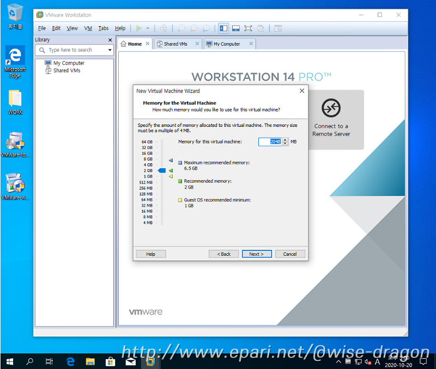
Task: Select the WORK folder desktop icon
Action: (15, 102)
